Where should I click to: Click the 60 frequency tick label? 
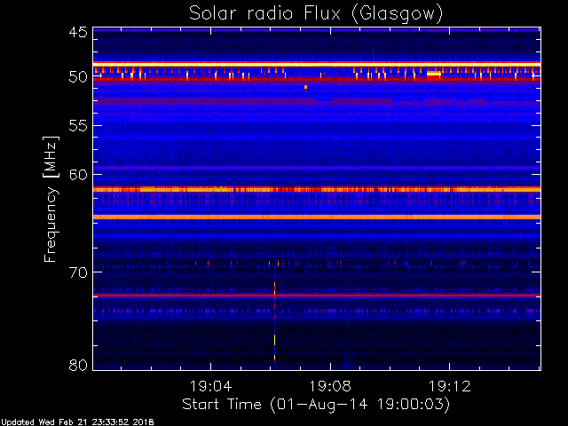tap(78, 175)
